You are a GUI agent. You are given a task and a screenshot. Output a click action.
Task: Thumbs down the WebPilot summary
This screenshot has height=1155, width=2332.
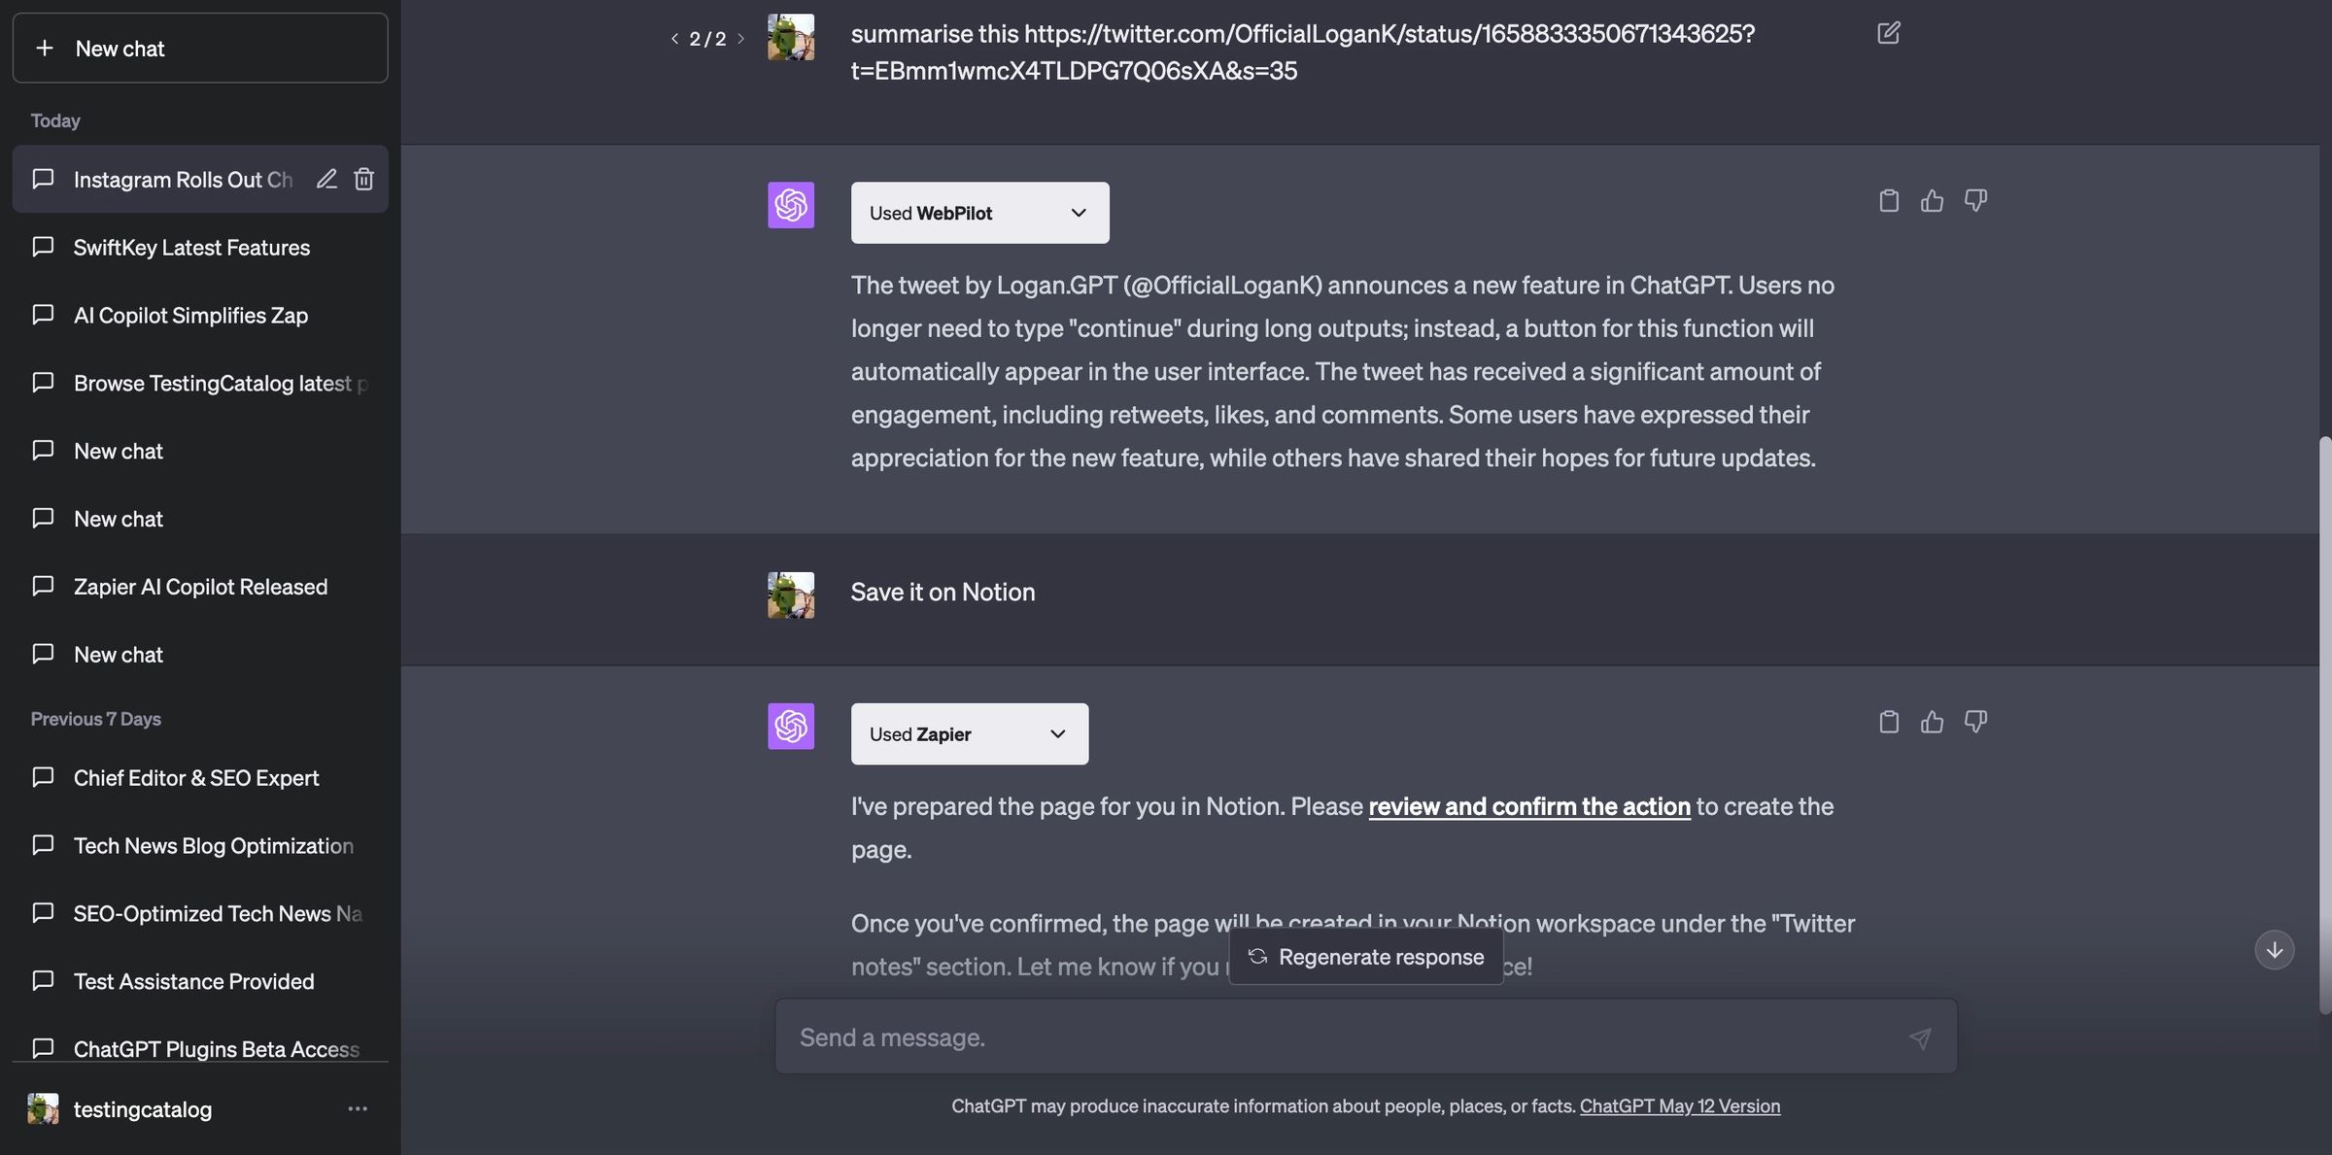[x=1975, y=199]
